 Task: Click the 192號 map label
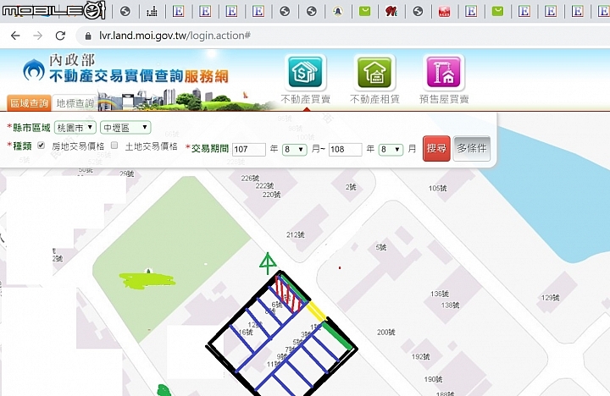point(421,356)
